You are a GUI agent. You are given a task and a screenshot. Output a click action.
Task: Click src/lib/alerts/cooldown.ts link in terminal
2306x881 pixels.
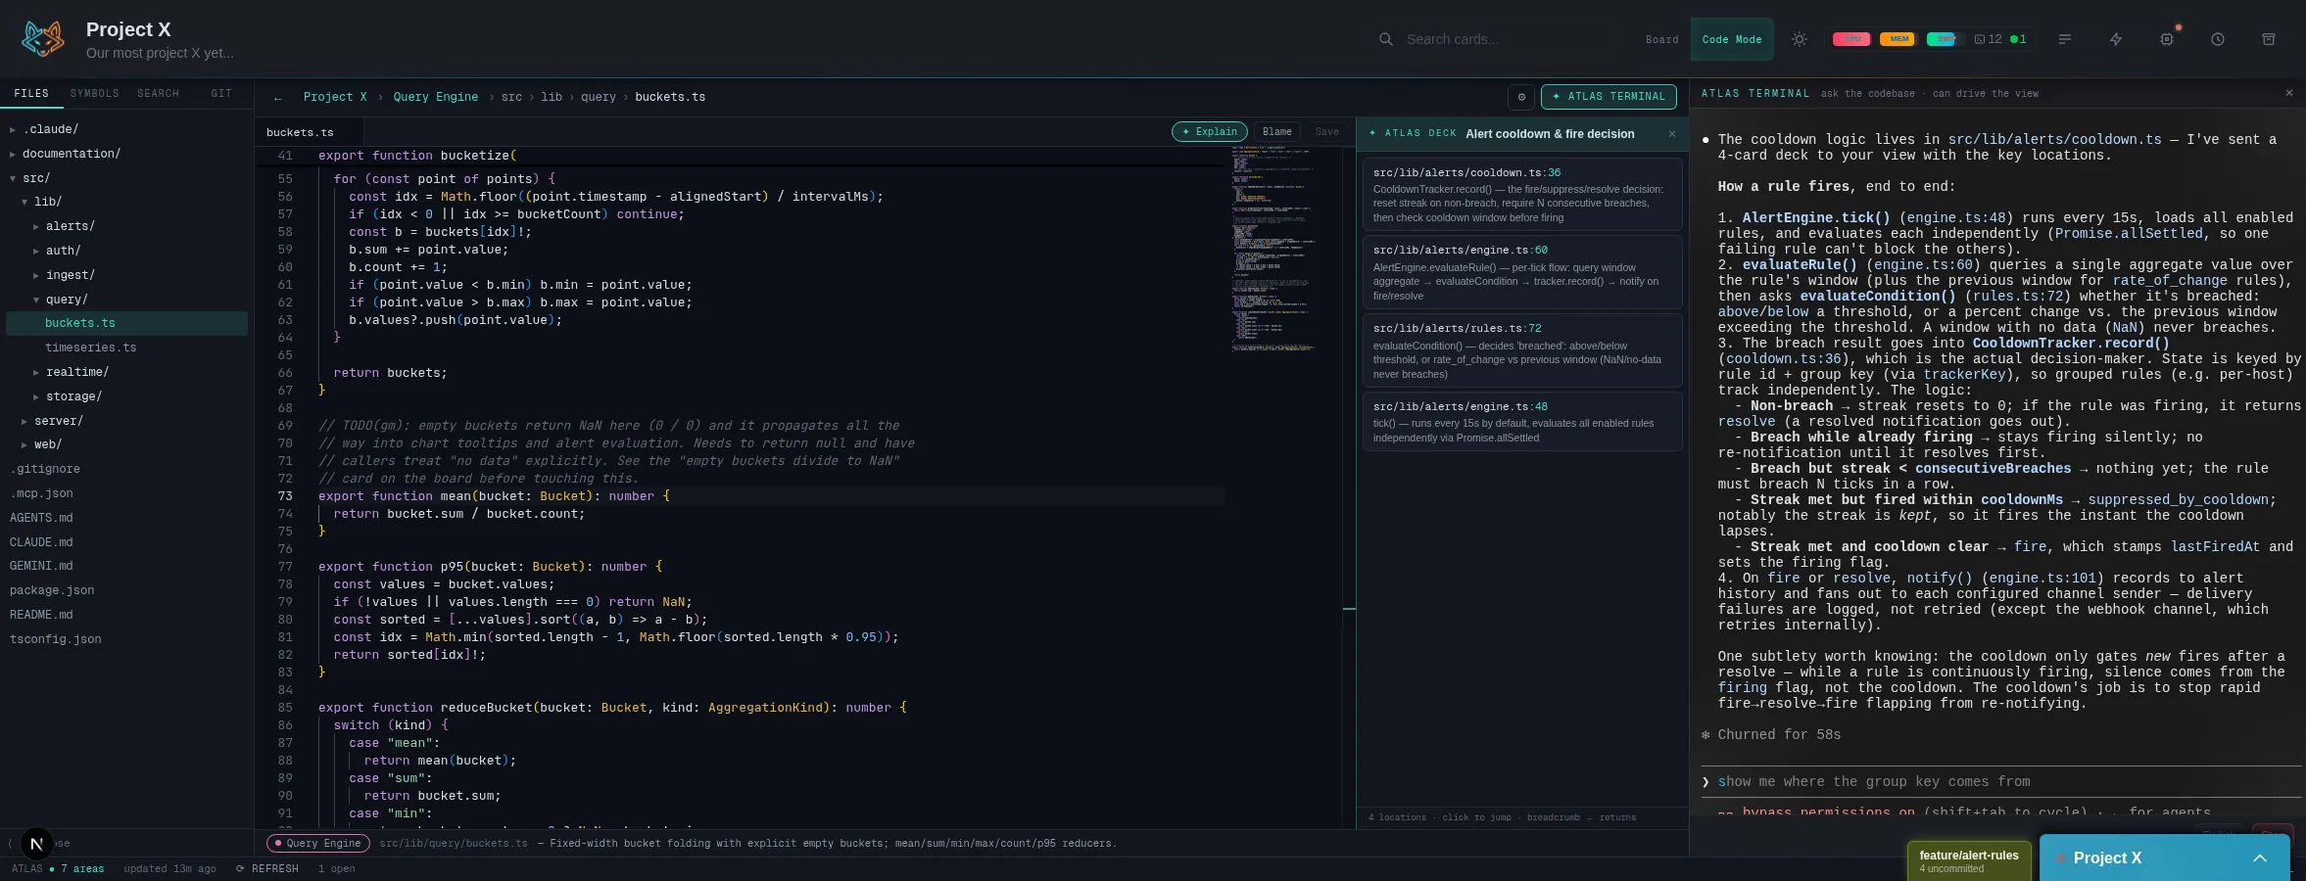(x=2054, y=140)
